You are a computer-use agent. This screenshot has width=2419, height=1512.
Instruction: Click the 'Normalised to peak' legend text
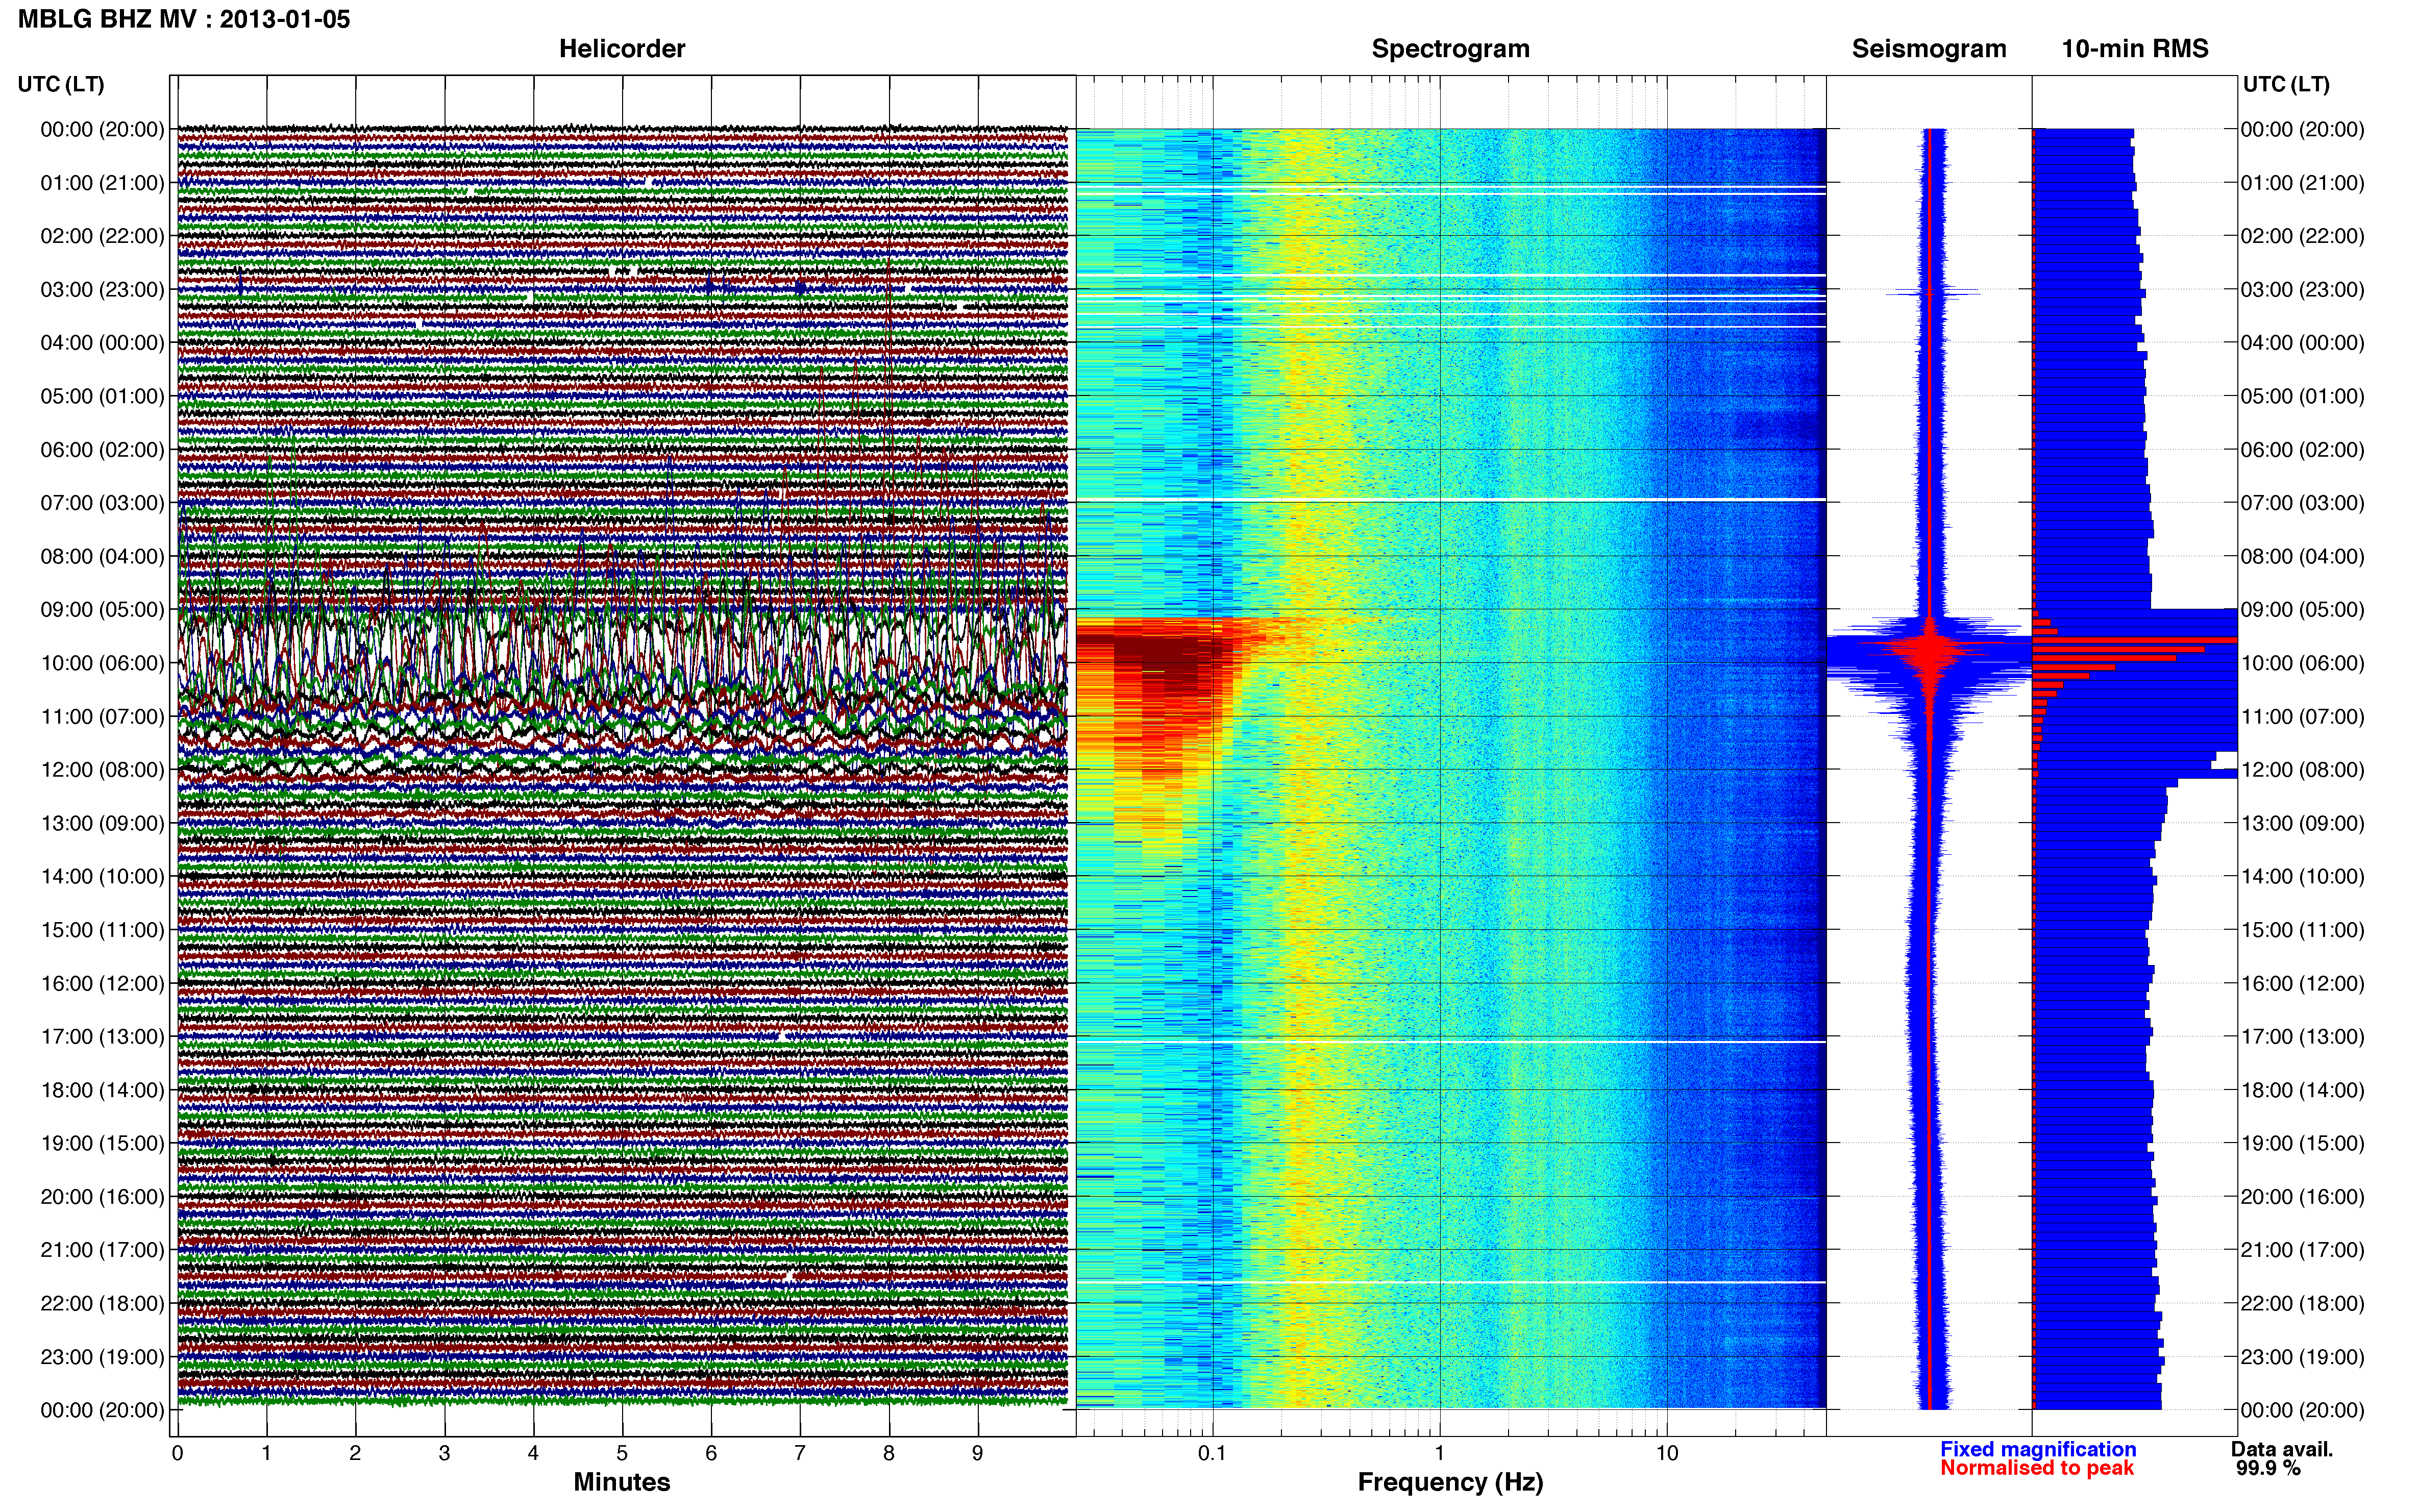tap(2037, 1468)
